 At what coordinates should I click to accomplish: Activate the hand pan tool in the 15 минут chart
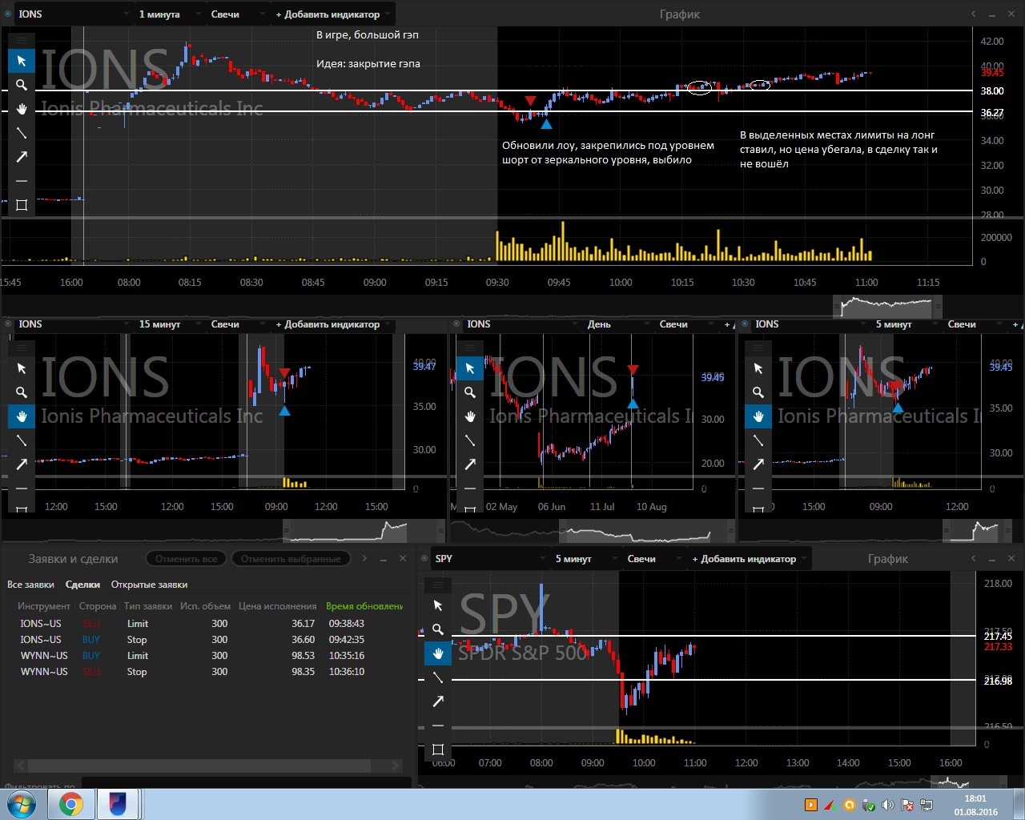coord(22,416)
